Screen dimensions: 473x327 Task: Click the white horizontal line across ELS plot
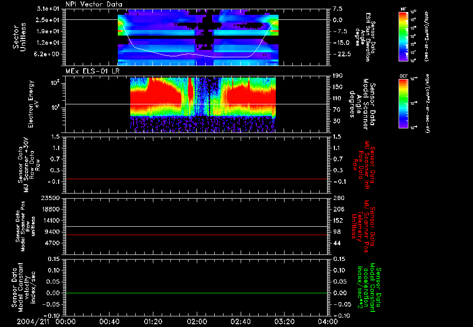pyautogui.click(x=196, y=104)
